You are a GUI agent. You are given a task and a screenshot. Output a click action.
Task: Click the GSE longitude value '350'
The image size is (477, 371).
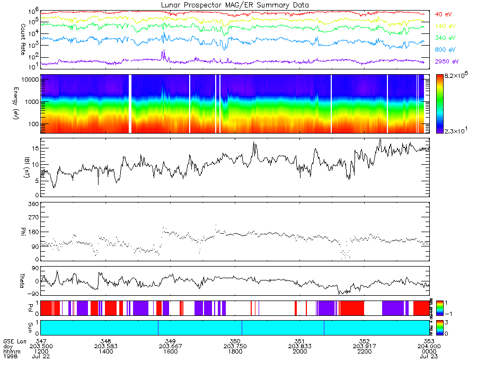coord(235,341)
